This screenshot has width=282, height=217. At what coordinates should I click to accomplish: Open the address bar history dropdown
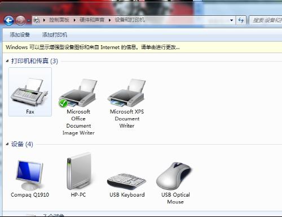[232, 20]
